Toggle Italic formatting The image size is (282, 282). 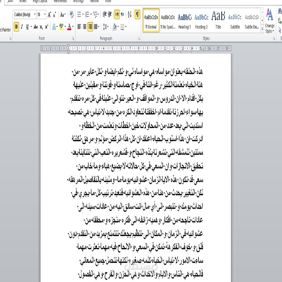pos(22,27)
